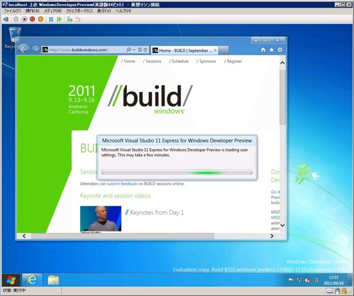Click network tray icon
Viewport: 354px width, 296px height.
point(299,280)
